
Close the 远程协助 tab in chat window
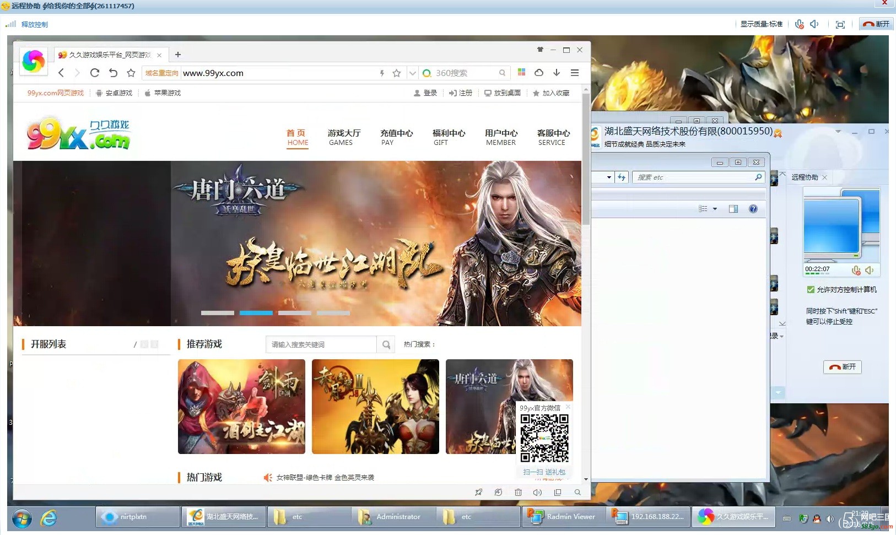point(824,177)
